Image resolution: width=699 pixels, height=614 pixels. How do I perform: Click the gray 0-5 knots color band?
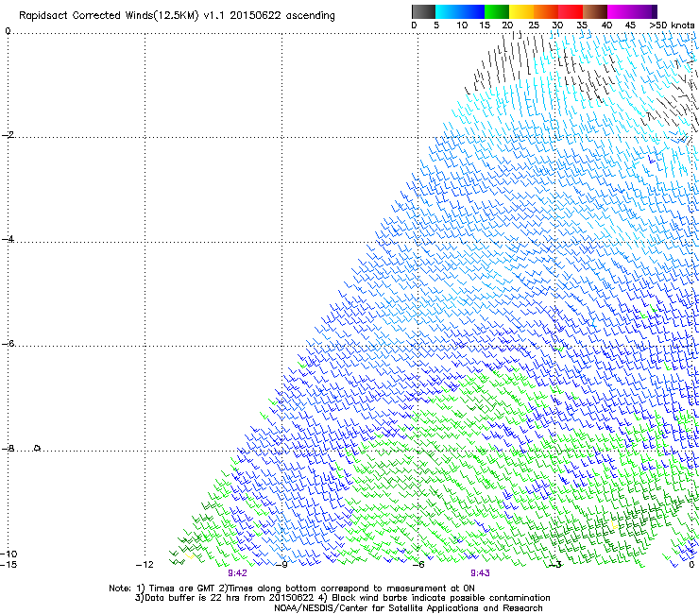tap(423, 11)
